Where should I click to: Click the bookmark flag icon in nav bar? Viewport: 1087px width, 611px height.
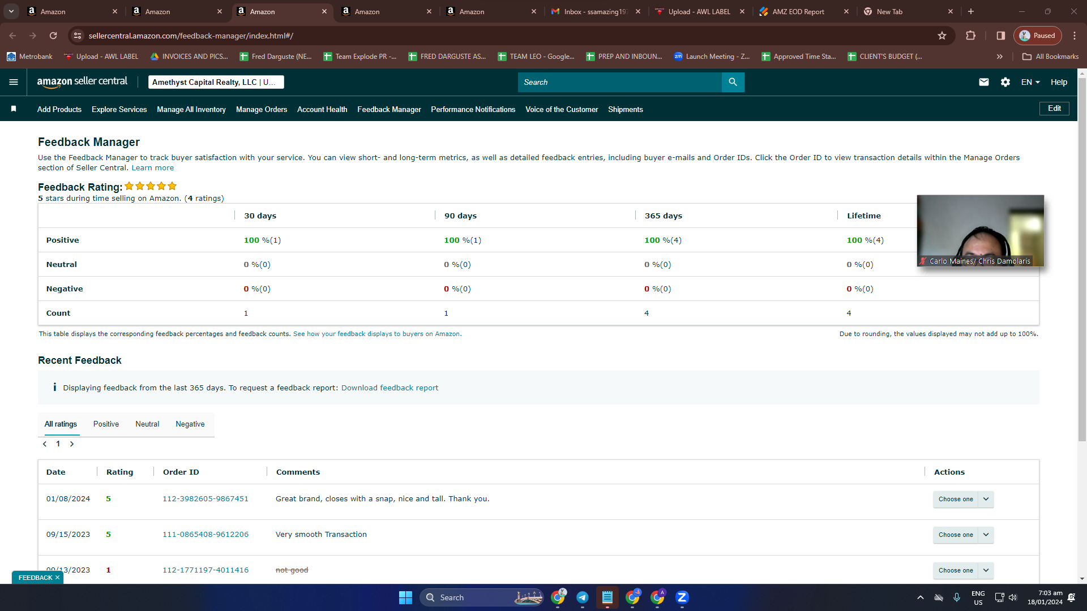pyautogui.click(x=14, y=109)
